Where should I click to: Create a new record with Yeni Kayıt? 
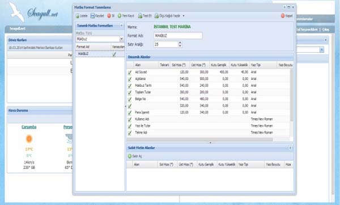point(126,16)
